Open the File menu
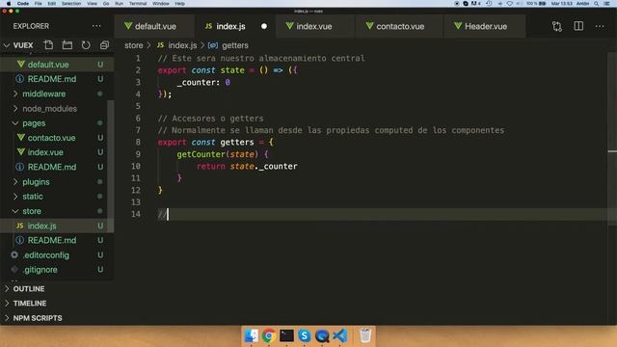 point(39,4)
